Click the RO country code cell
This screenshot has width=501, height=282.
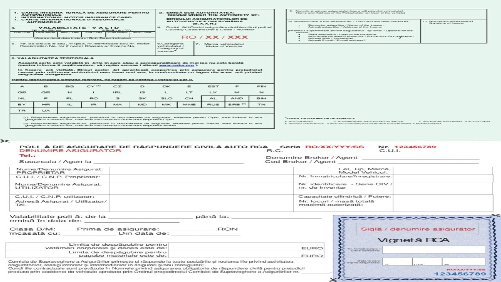[94, 98]
